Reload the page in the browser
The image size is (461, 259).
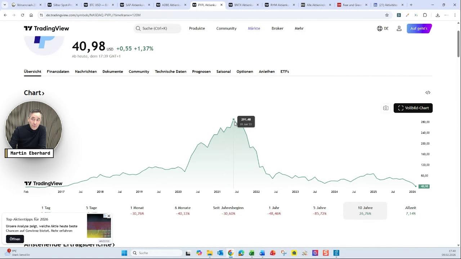tap(22, 15)
